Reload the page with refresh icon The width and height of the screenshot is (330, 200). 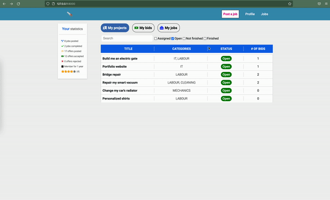point(19,4)
